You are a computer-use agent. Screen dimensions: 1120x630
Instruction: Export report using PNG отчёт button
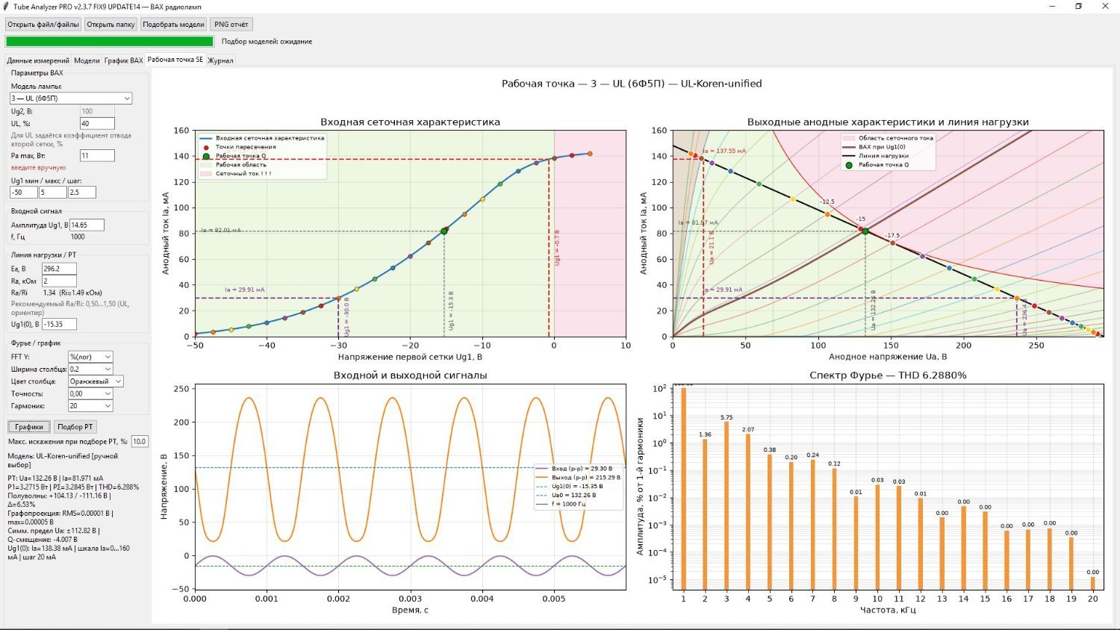click(x=231, y=24)
